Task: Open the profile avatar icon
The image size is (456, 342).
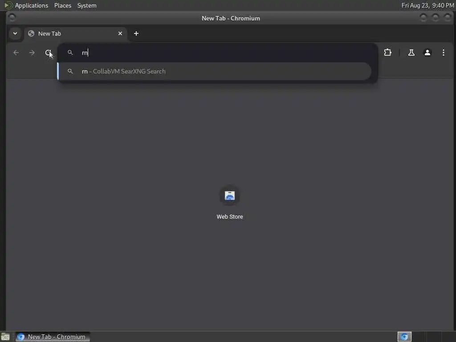Action: pos(427,53)
